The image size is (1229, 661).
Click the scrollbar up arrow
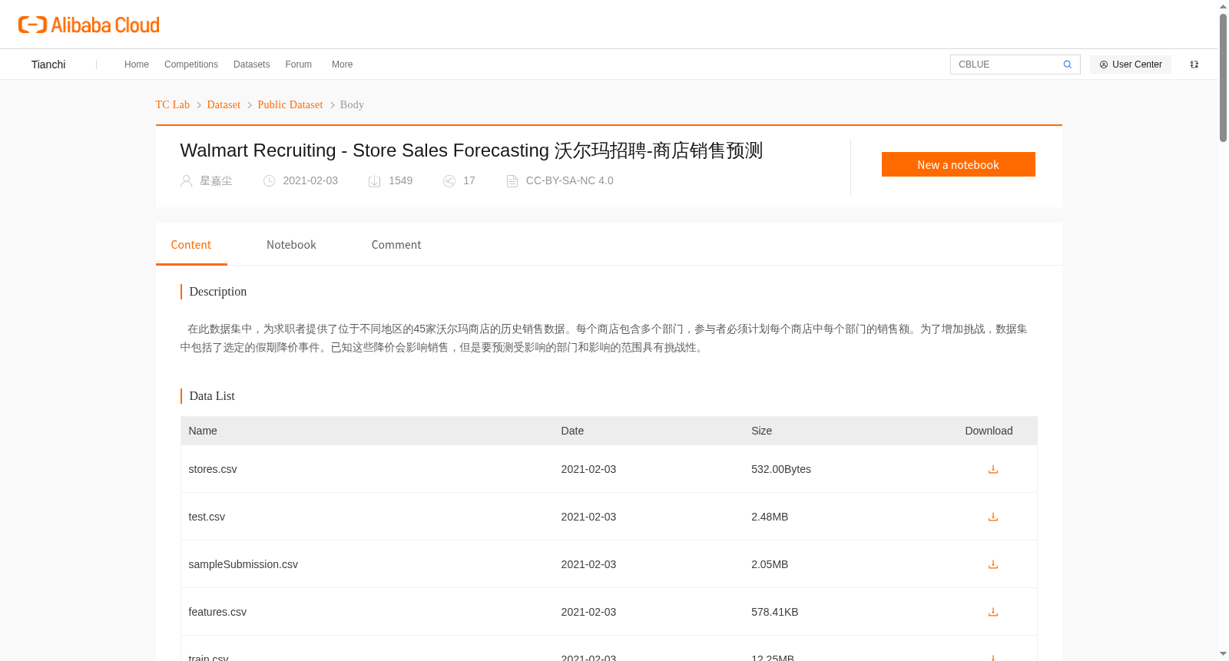1223,6
